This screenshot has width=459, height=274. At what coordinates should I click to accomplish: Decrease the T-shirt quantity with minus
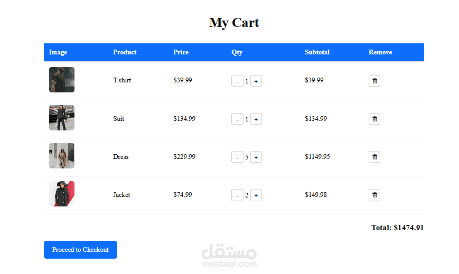point(237,81)
